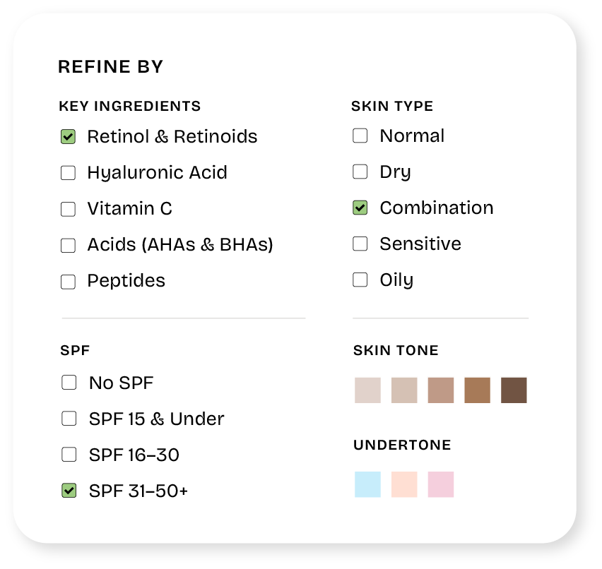
Task: Pick the pink undertone swatch
Action: [441, 485]
